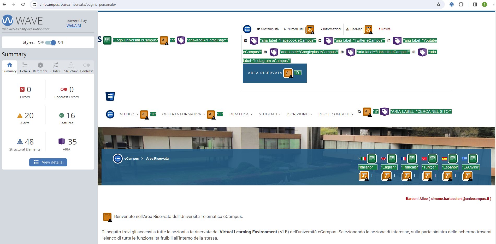Click the yellow Alerts triangle icon
Screen dimensions: 496x244
[20, 115]
